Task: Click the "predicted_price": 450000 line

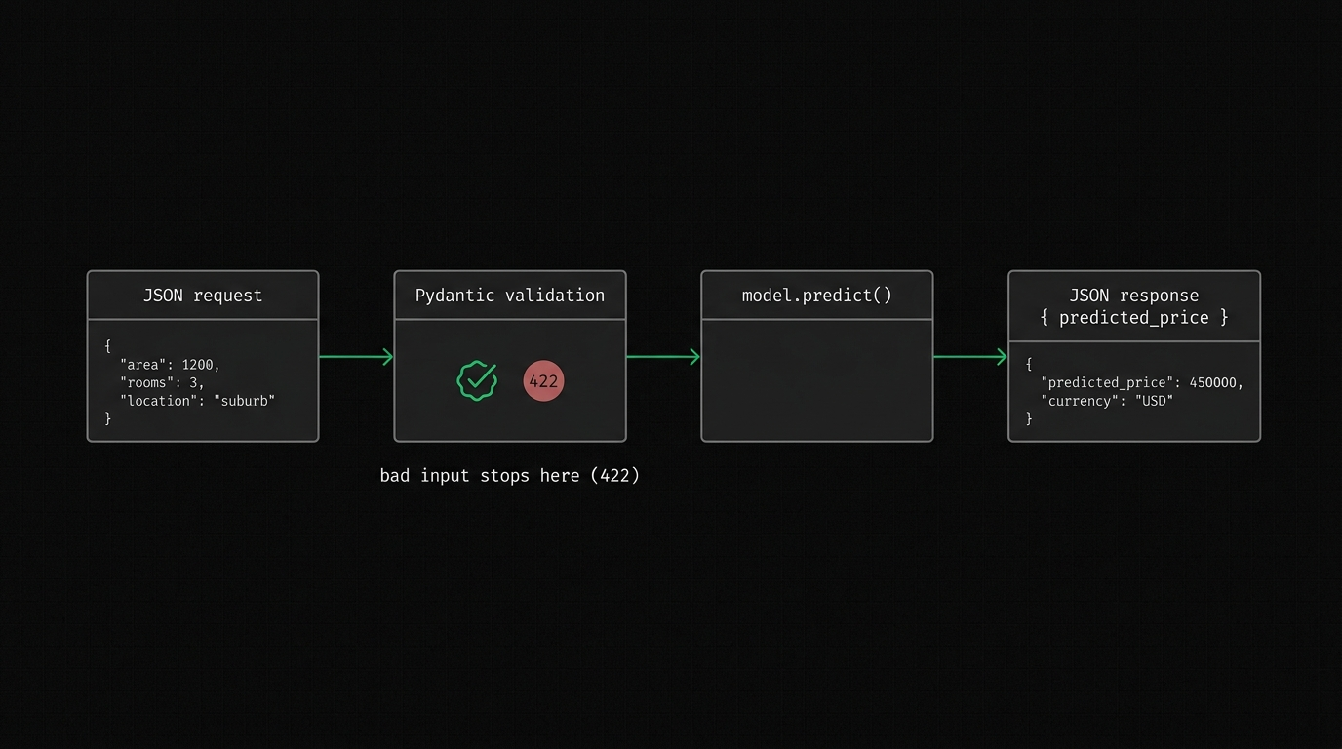Action: pyautogui.click(x=1142, y=382)
